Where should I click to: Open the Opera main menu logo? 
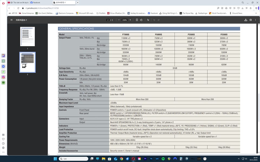(3, 3)
